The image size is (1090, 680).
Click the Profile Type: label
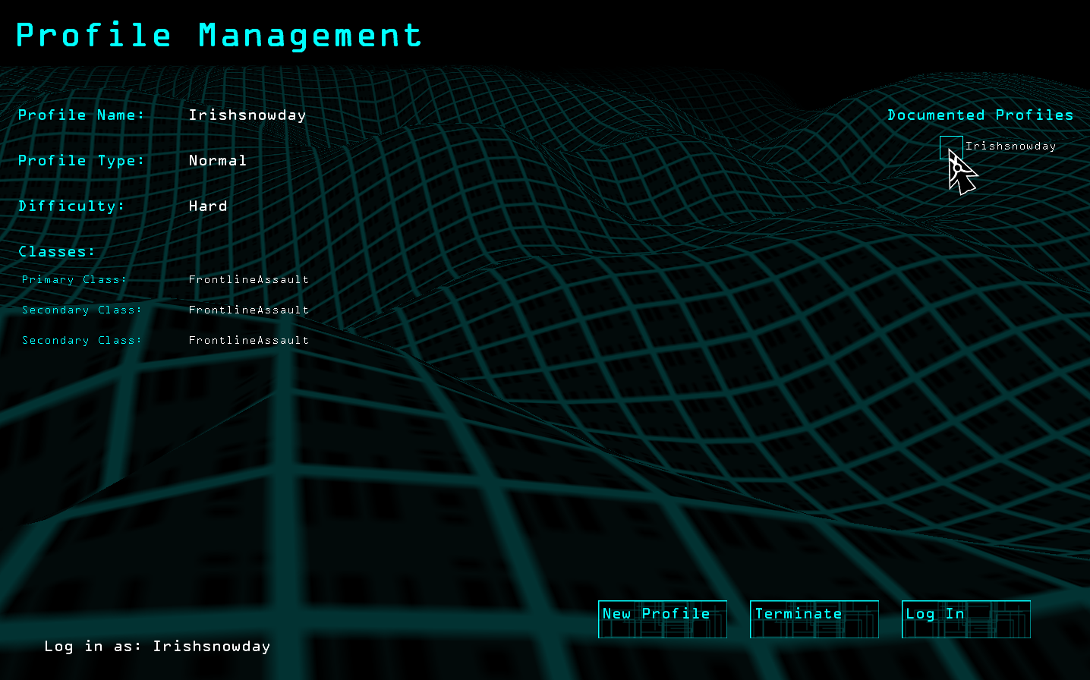coord(81,161)
